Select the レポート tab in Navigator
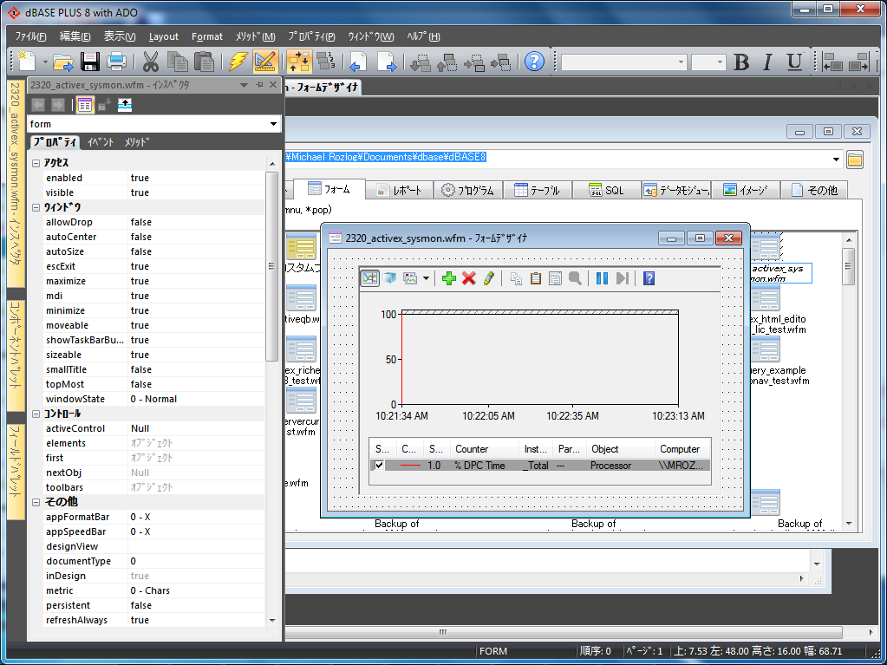Screen dimensions: 887x665 400,190
